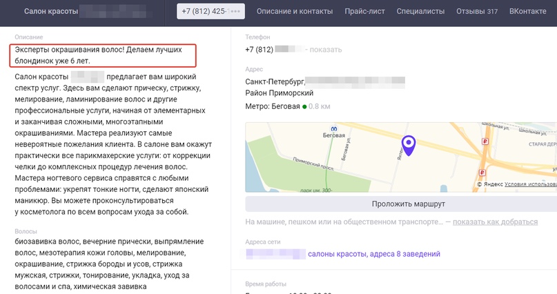The width and height of the screenshot is (557, 294).
Task: Open the Отзывы 317 tab
Action: [477, 11]
